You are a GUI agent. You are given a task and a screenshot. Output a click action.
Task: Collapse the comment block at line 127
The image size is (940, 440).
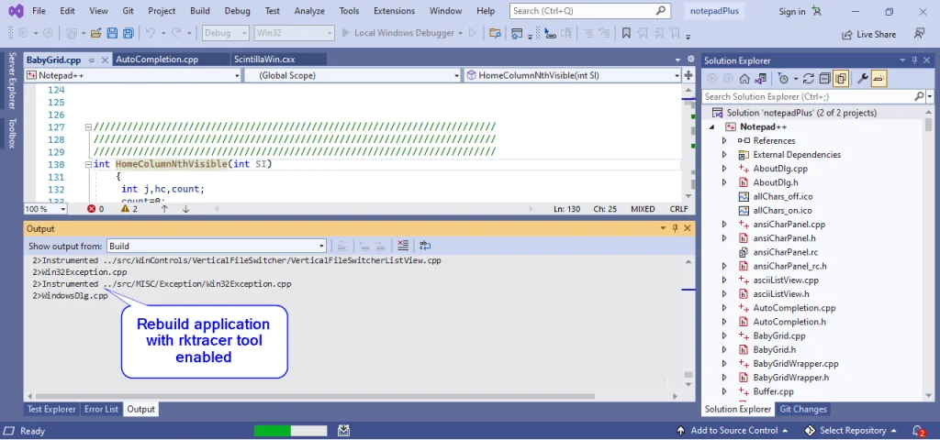(88, 126)
